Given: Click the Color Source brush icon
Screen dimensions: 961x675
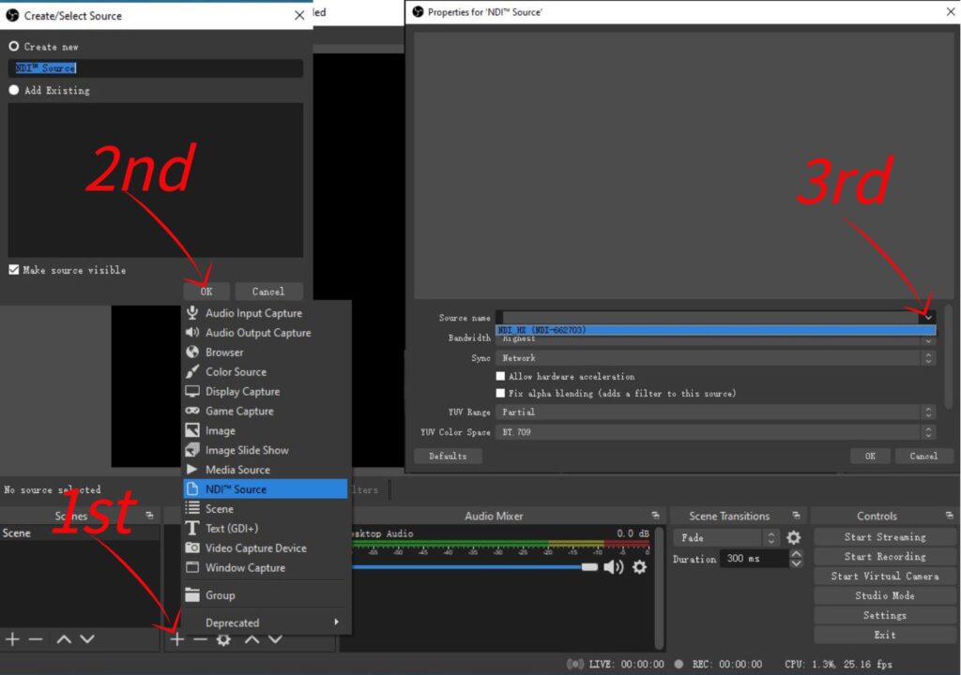Looking at the screenshot, I should click(x=192, y=372).
